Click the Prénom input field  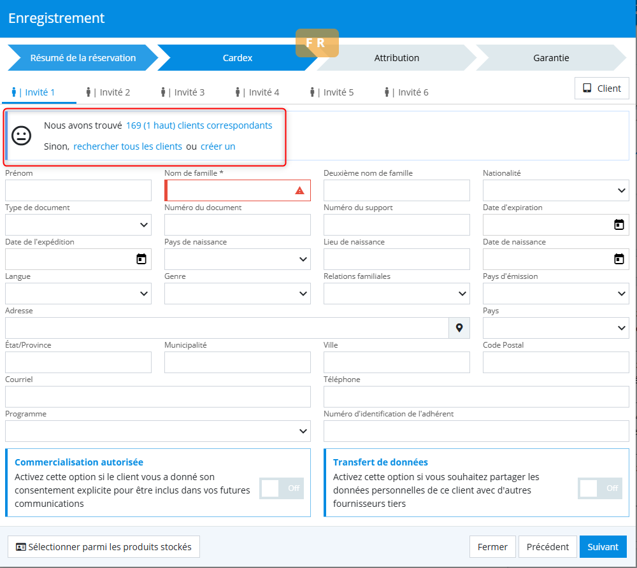coord(78,190)
